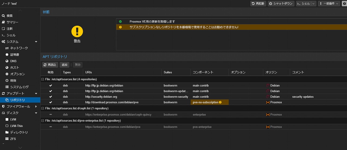
Task: Click 追加 to add a repository
Action: tap(65, 65)
